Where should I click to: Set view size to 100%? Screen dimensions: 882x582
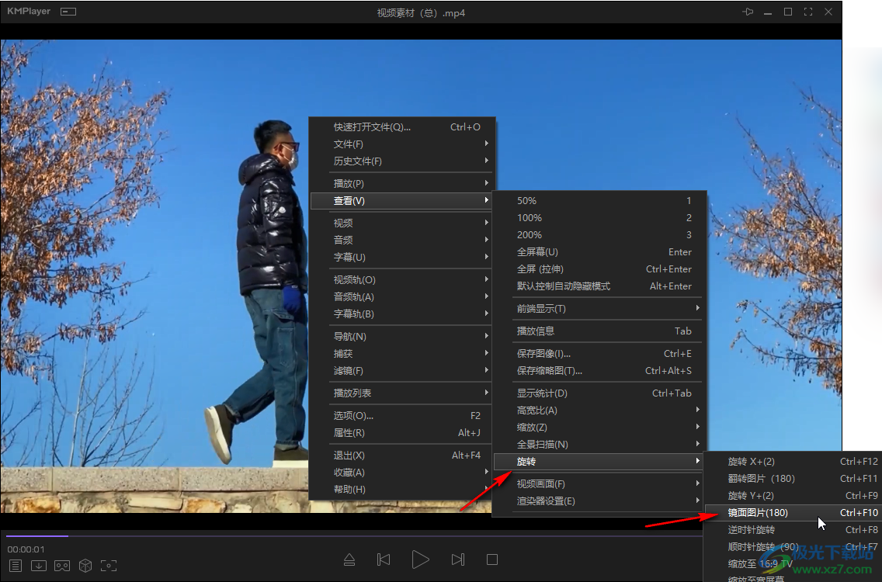(599, 217)
